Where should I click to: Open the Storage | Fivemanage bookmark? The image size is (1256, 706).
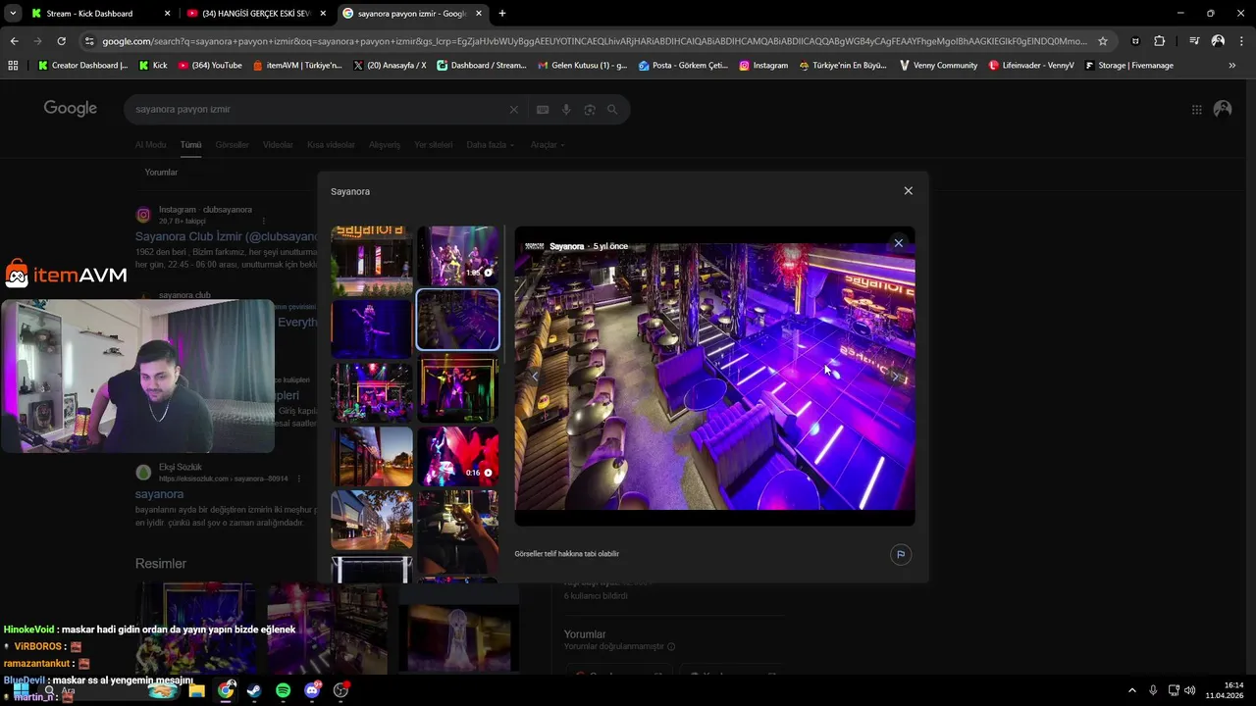coord(1128,66)
